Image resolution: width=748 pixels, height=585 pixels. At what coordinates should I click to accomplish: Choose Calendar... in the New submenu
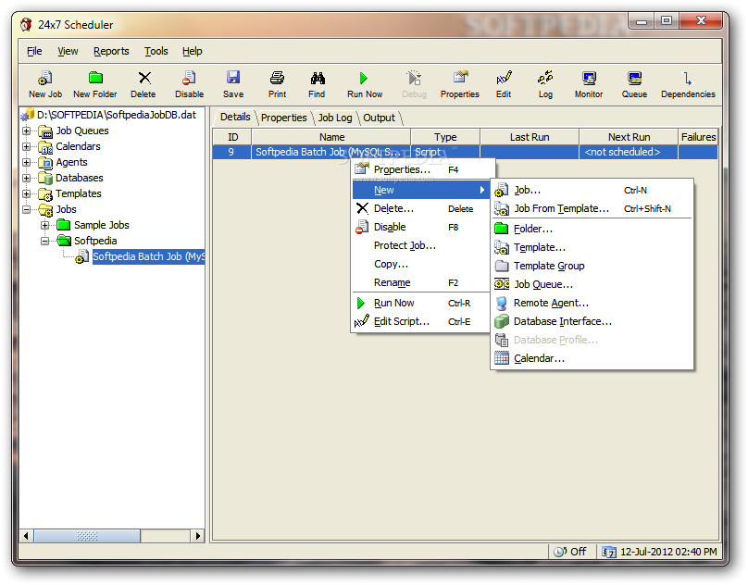(592, 358)
